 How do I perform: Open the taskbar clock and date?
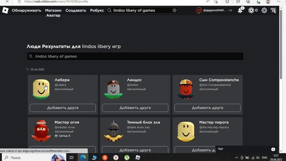point(276,157)
